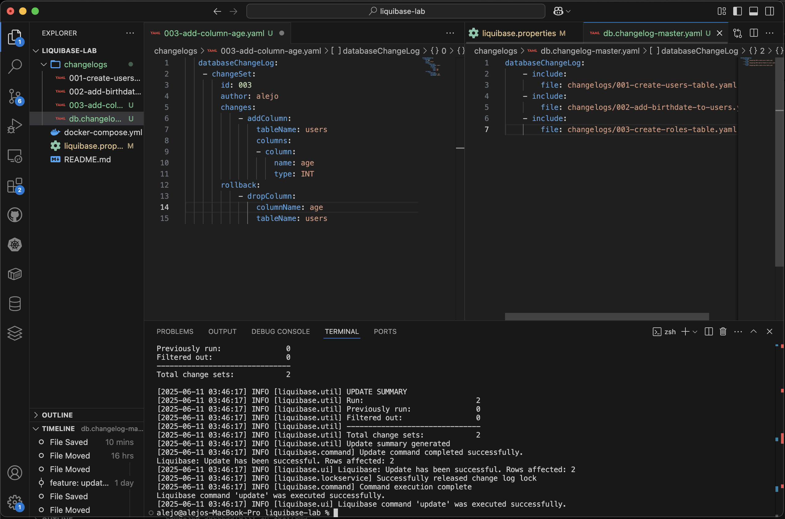Image resolution: width=785 pixels, height=519 pixels.
Task: Toggle the Primary Side Bar visibility
Action: pos(738,12)
